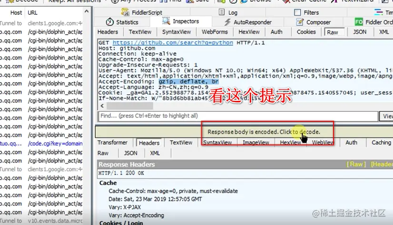Open the Fiddler Orchestra tab
393x225 pixels.
[x=374, y=22]
